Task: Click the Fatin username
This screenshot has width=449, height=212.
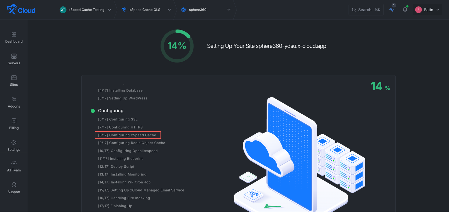Action: pos(429,10)
